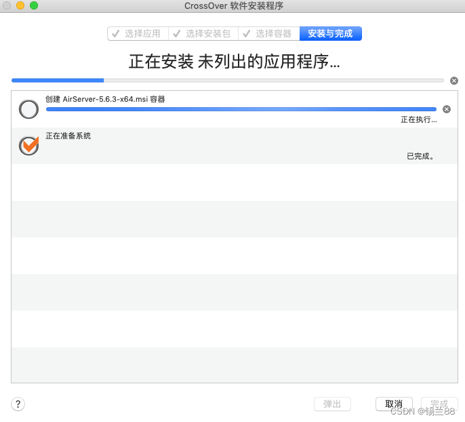The width and height of the screenshot is (465, 422).
Task: Click the heading 正在安装 未列出的应用程序...
Action: point(235,62)
